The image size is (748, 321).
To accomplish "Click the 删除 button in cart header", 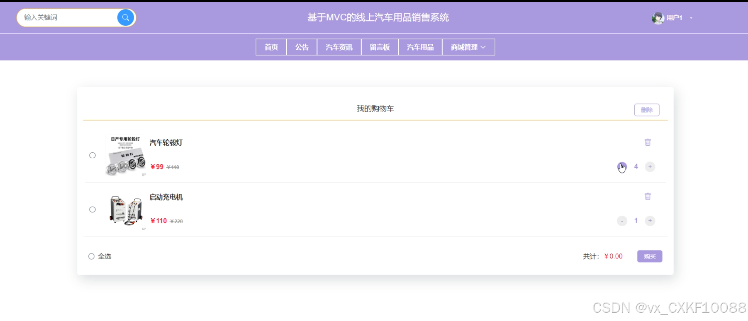I will [647, 110].
